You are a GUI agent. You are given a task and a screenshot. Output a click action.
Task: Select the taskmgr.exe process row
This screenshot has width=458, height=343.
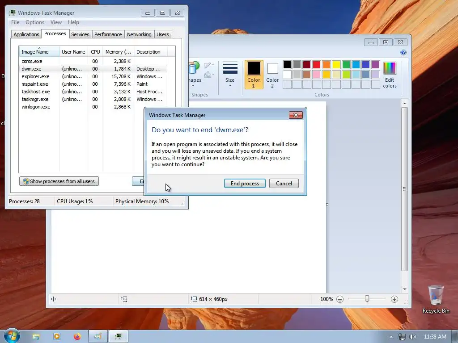click(x=93, y=99)
